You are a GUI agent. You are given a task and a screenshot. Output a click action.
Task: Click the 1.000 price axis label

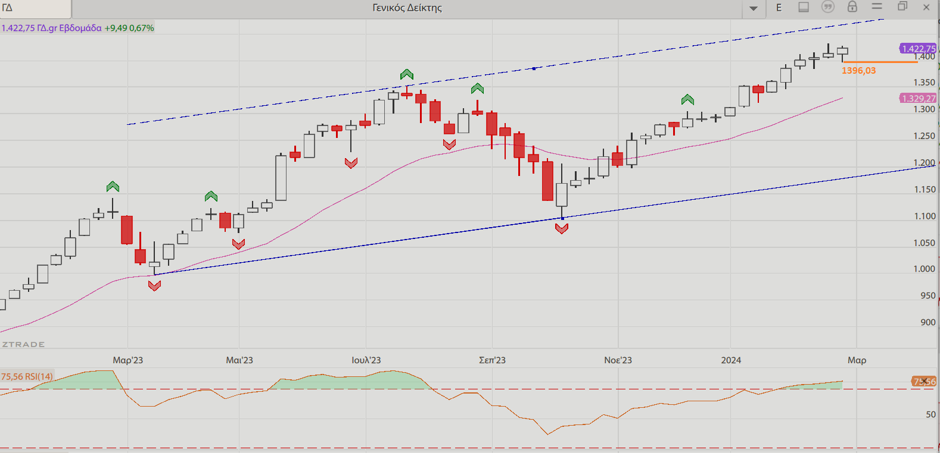[925, 269]
